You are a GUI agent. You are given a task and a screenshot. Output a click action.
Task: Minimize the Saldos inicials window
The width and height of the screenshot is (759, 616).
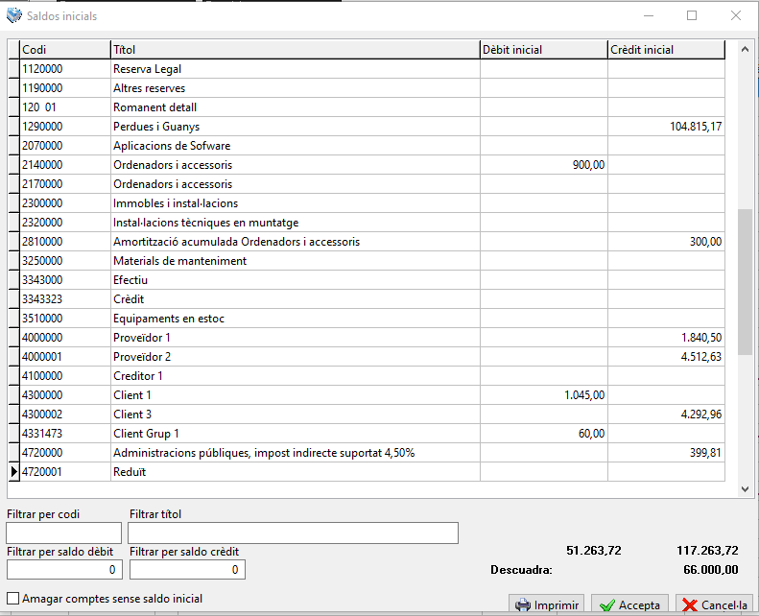(x=649, y=15)
